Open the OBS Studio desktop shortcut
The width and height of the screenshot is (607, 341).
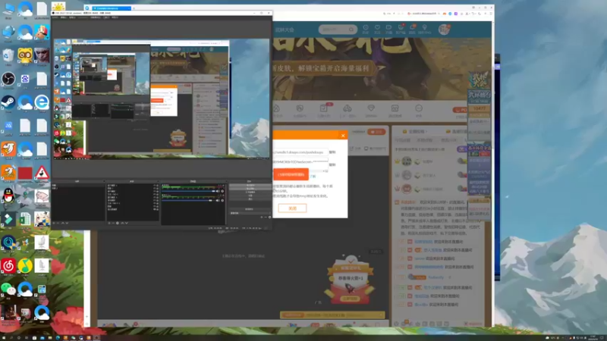point(8,80)
